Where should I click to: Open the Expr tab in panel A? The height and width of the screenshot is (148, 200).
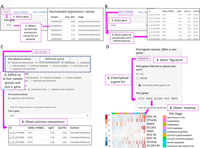6,12
